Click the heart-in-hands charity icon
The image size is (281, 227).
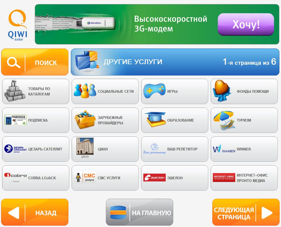(x=222, y=91)
